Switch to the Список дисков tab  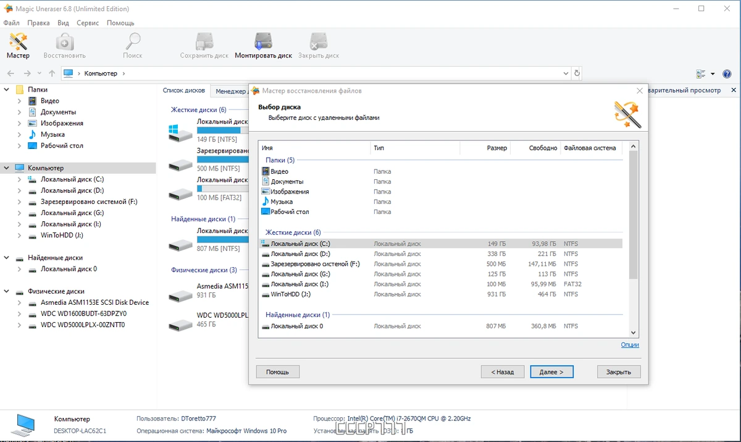click(183, 90)
